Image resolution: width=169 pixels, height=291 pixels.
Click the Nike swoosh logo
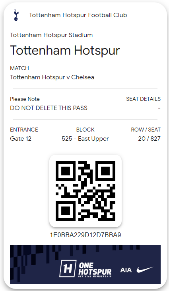click(x=145, y=269)
